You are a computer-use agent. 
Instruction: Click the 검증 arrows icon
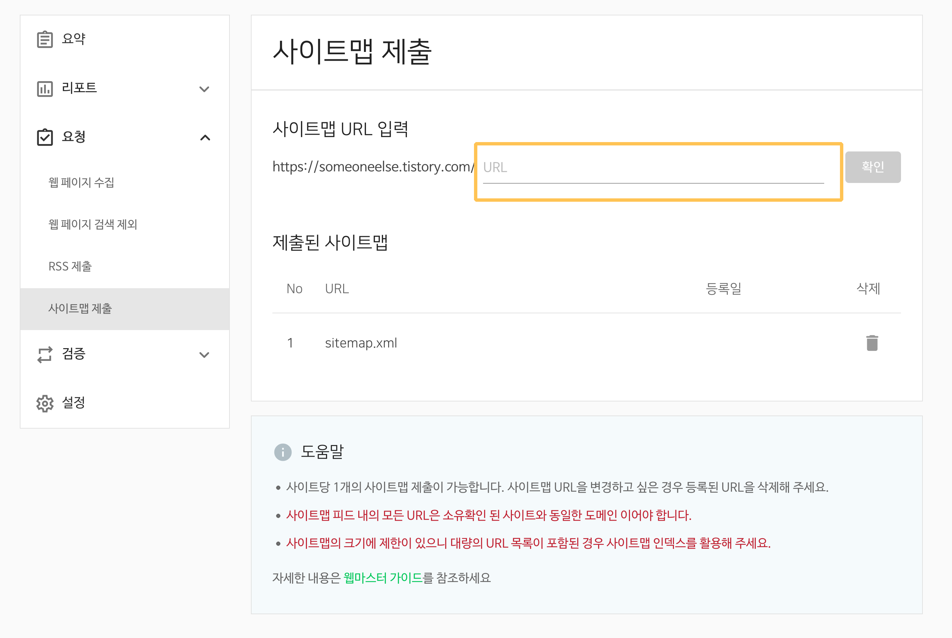pos(45,355)
